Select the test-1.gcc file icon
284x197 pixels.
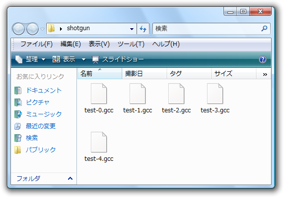[138, 94]
